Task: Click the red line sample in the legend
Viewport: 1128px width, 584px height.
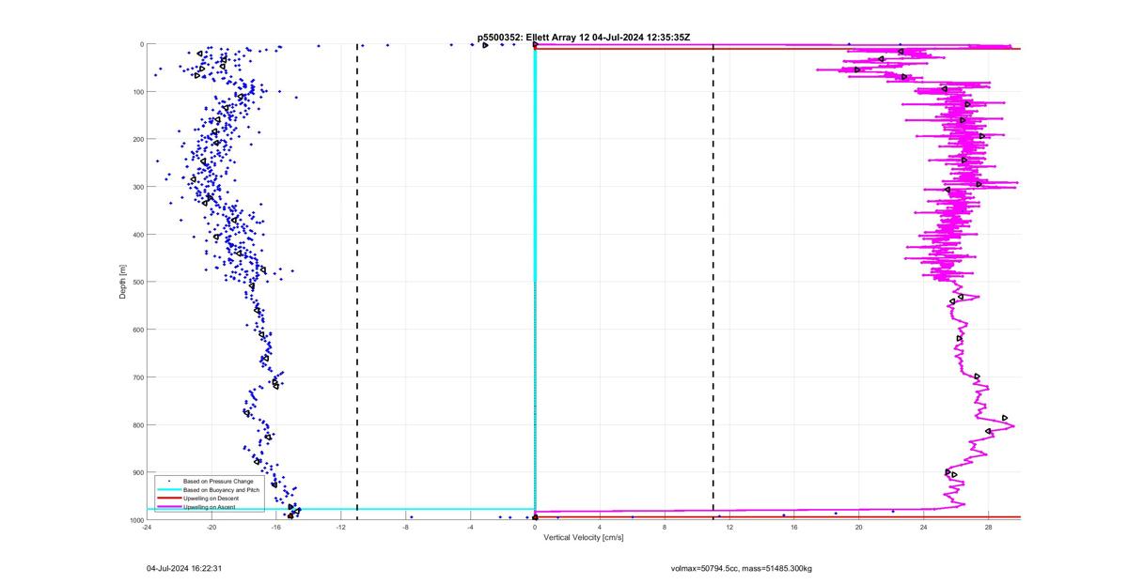Action: click(x=169, y=498)
